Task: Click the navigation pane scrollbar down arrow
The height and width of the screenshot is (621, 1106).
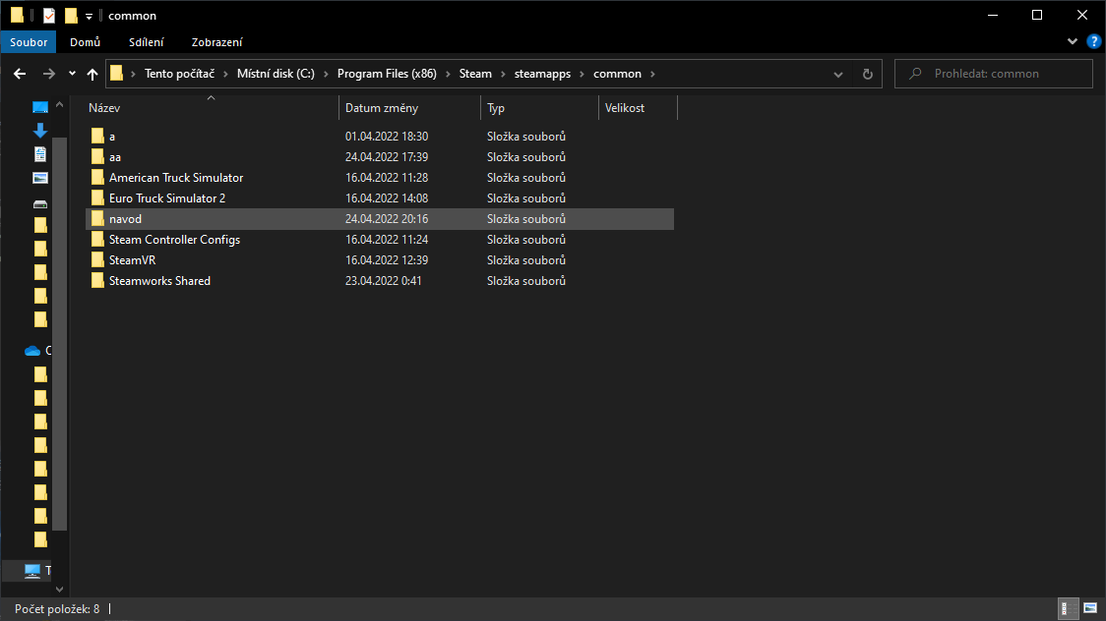Action: 60,590
